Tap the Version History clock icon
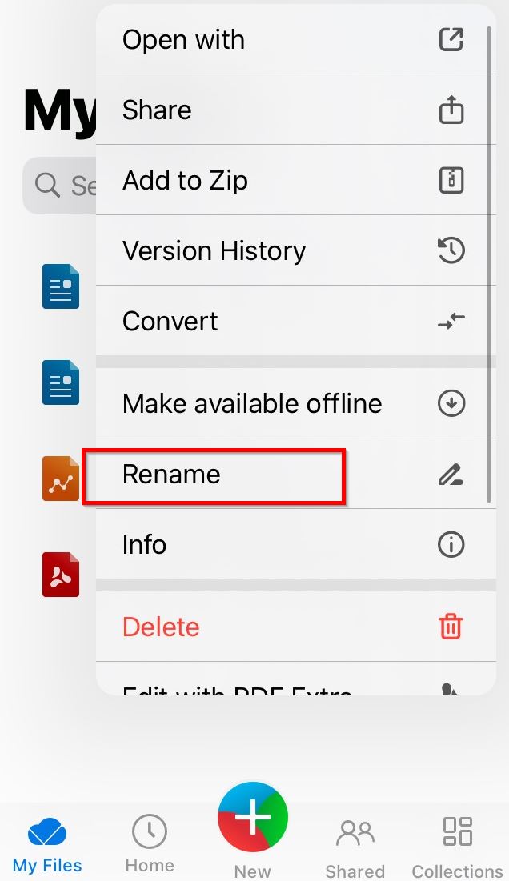 coord(451,250)
